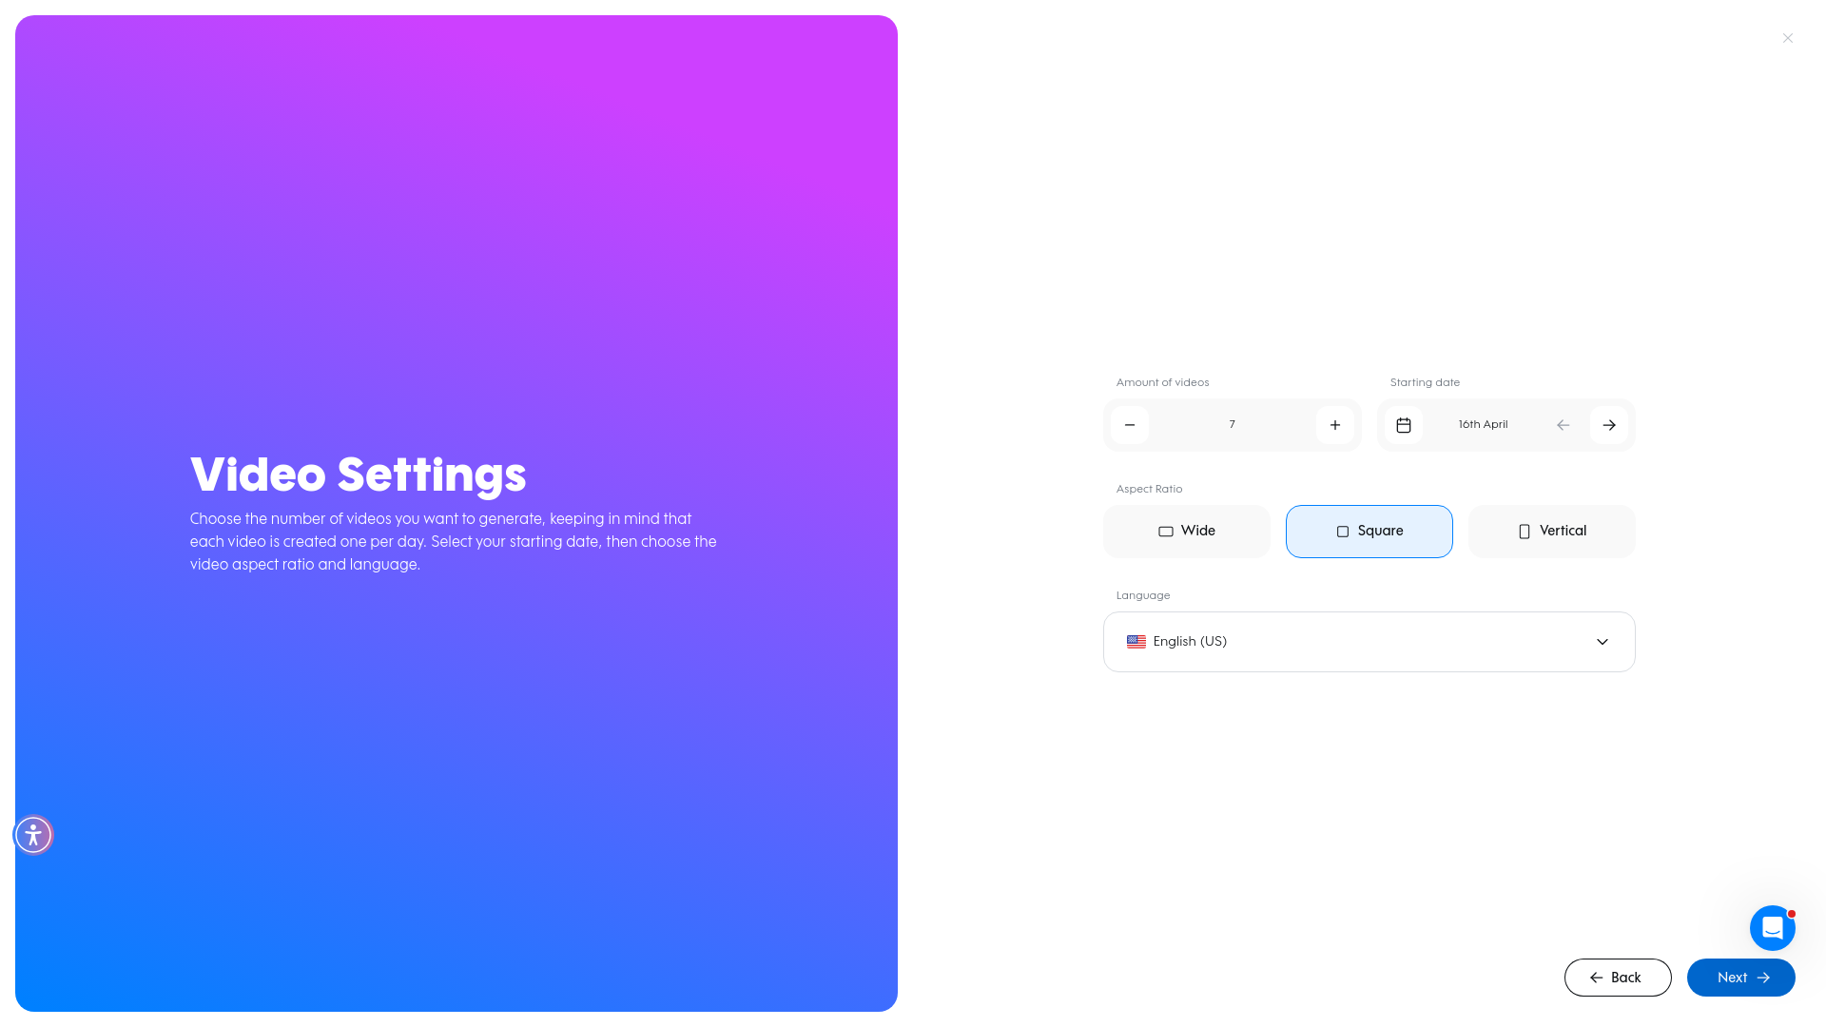
Task: Click the US flag next to English
Action: pyautogui.click(x=1136, y=641)
